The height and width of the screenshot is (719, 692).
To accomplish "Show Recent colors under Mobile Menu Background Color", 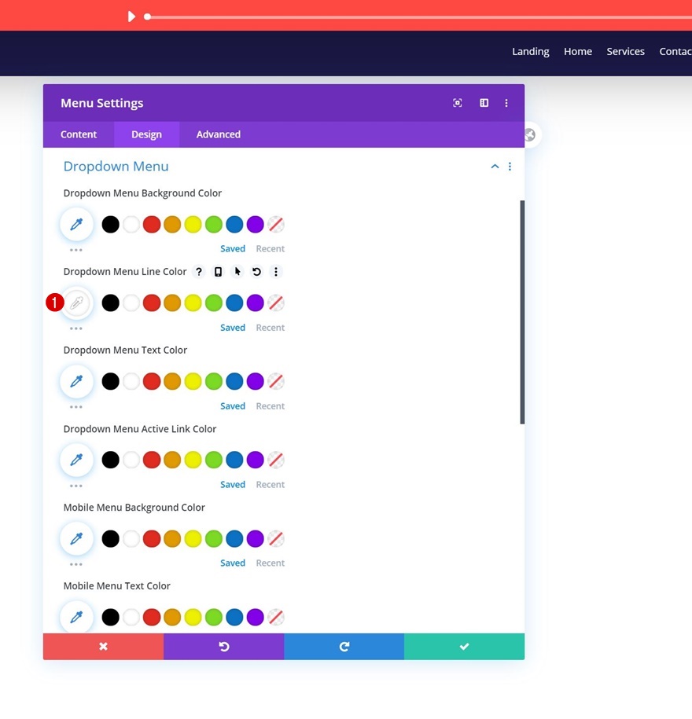I will coord(271,563).
